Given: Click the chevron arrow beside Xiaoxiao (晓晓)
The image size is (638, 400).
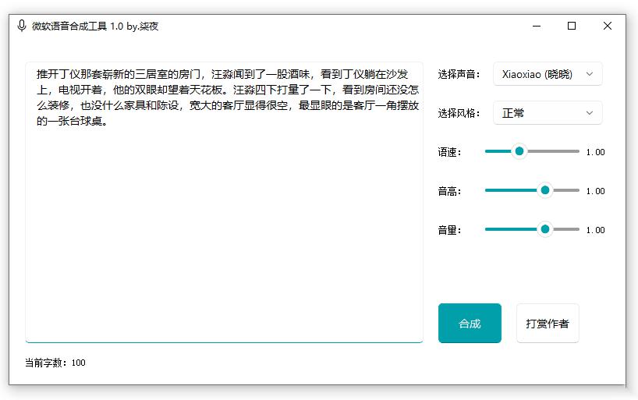Looking at the screenshot, I should point(590,74).
